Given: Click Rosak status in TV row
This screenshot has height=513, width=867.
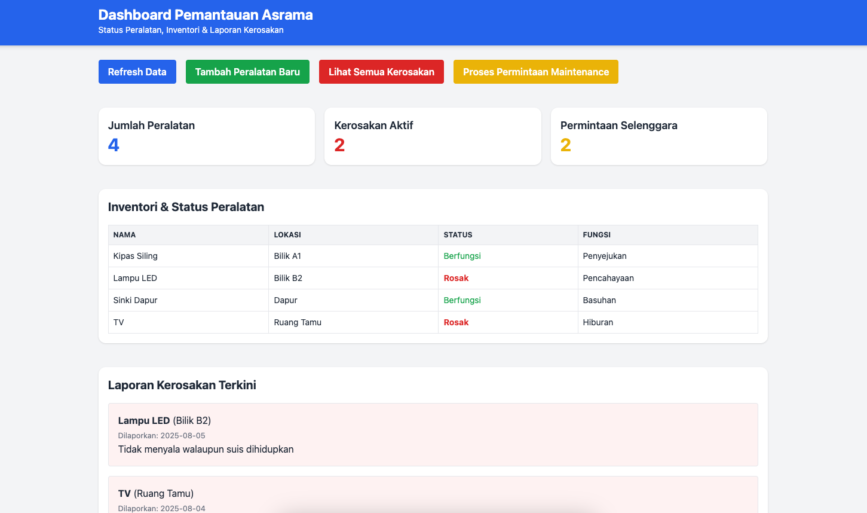Looking at the screenshot, I should point(456,322).
